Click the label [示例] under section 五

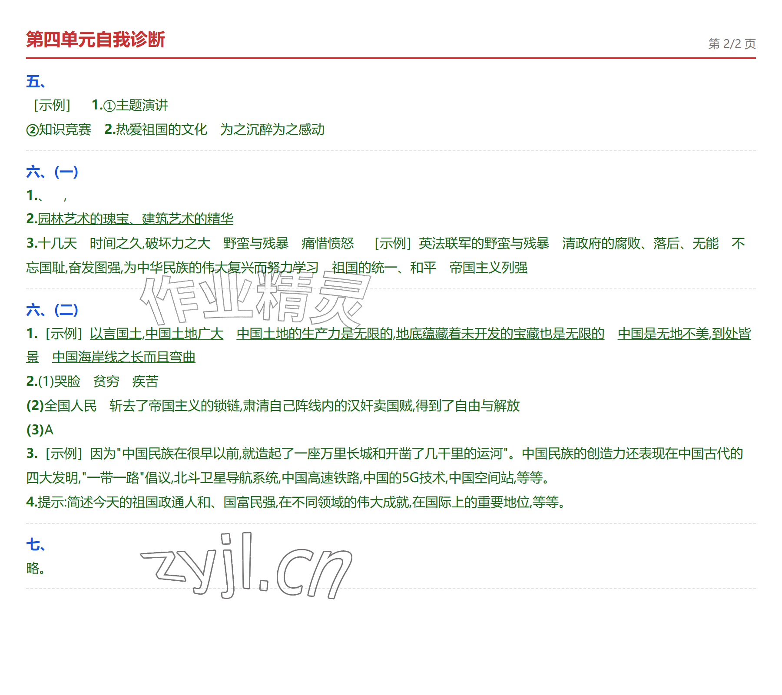point(52,105)
